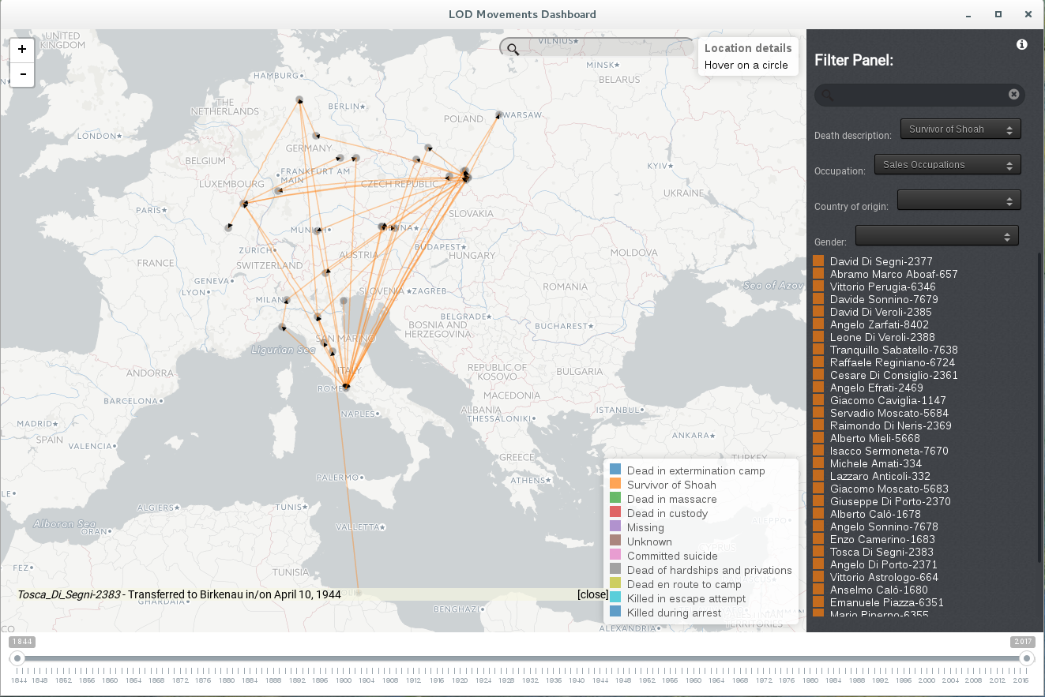The image size is (1045, 697).
Task: Select Vittorio Perugia-6346 in the list
Action: coord(882,287)
